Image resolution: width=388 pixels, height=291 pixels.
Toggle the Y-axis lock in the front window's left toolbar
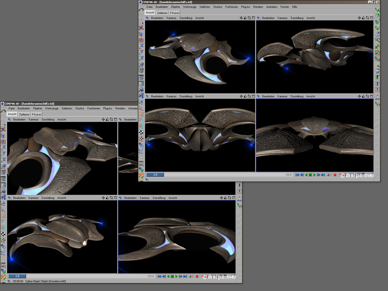point(3,153)
